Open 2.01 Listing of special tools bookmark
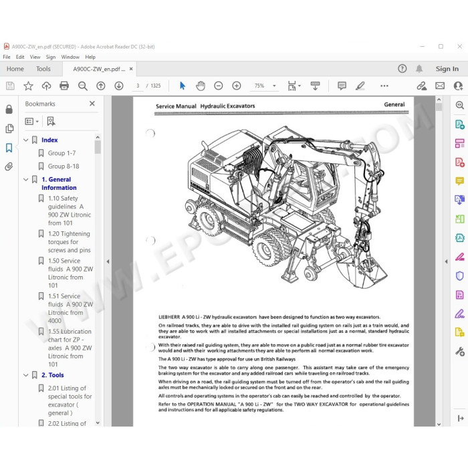 [70, 400]
